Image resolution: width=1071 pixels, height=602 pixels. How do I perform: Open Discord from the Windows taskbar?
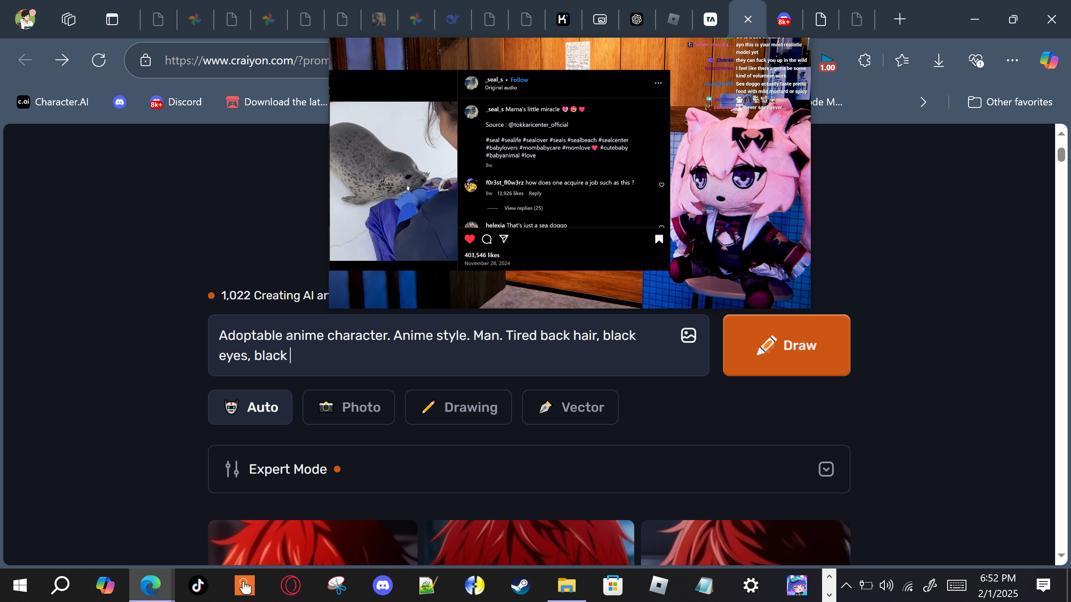coord(382,585)
